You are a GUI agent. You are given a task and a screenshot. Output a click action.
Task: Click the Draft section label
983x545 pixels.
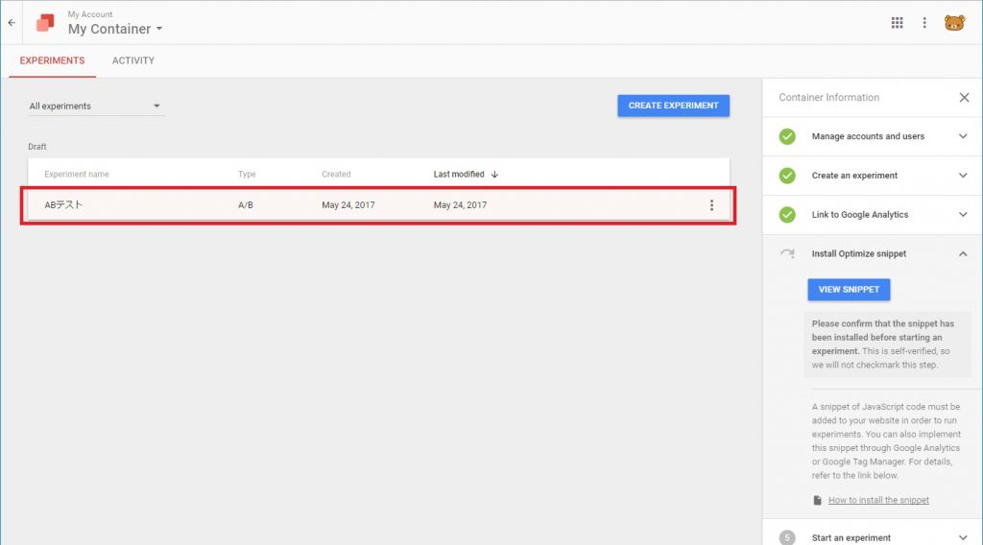[x=37, y=147]
